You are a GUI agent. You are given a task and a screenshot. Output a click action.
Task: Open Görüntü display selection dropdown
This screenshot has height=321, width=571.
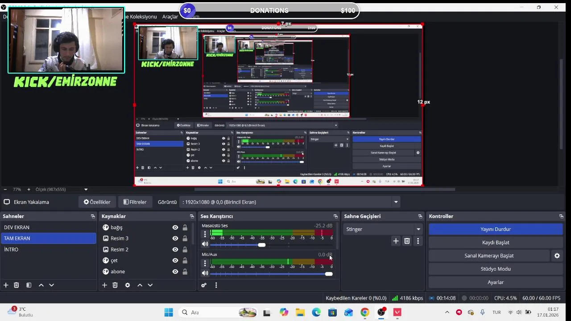click(290, 202)
